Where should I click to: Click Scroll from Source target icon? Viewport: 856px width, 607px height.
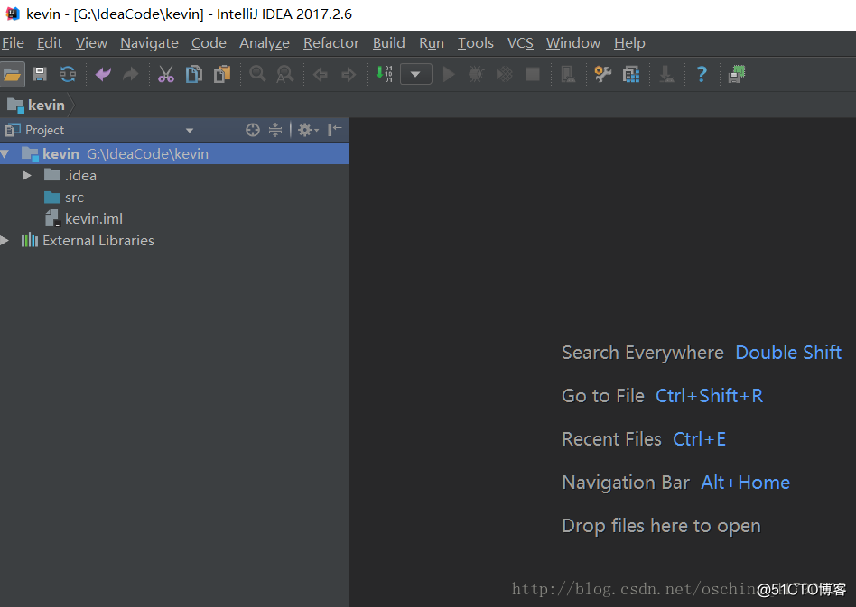click(x=253, y=130)
